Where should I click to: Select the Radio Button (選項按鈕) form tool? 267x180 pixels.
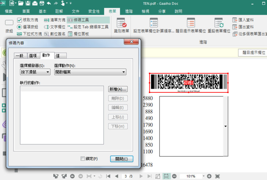pos(28,27)
